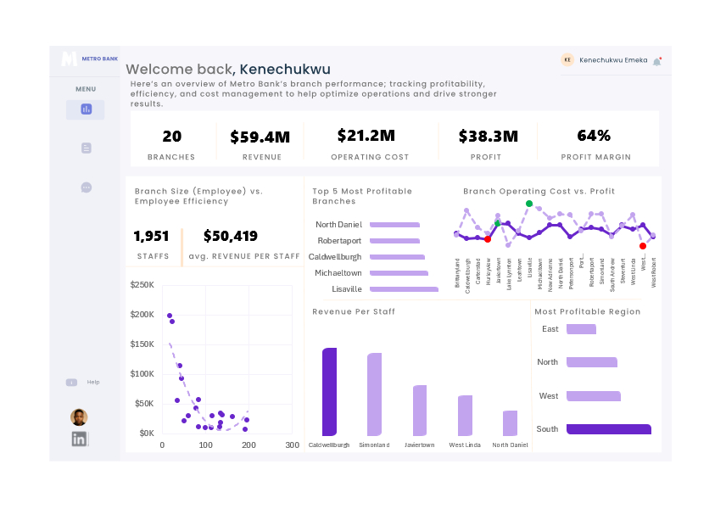This screenshot has width=726, height=509.
Task: Click the North Daniel revenue per staff column
Action: [x=510, y=423]
